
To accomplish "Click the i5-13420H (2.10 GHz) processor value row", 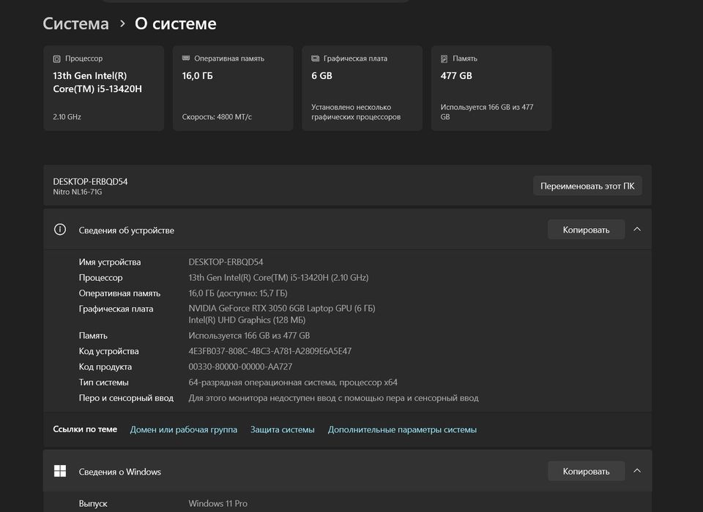I will tap(278, 278).
